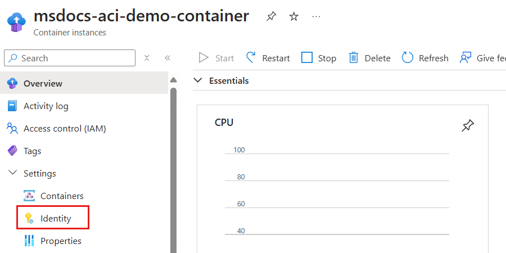Click the sidebar scroll up arrow

173,79
